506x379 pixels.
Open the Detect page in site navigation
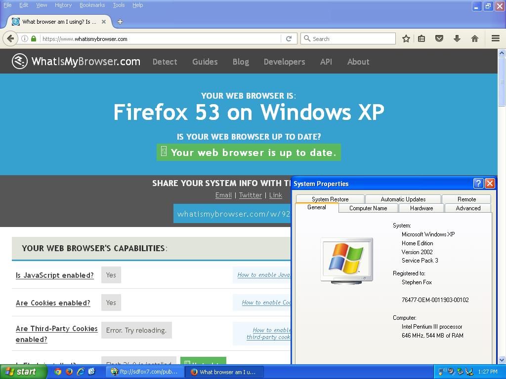coord(165,62)
